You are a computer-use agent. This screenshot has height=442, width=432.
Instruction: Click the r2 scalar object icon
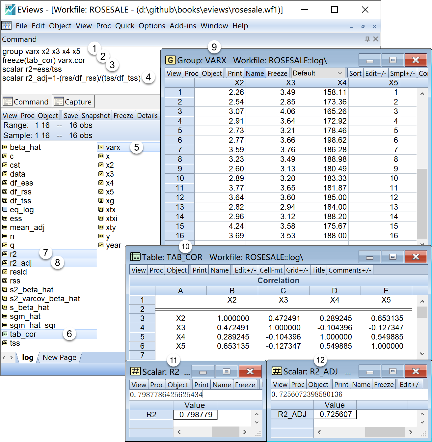(5, 254)
